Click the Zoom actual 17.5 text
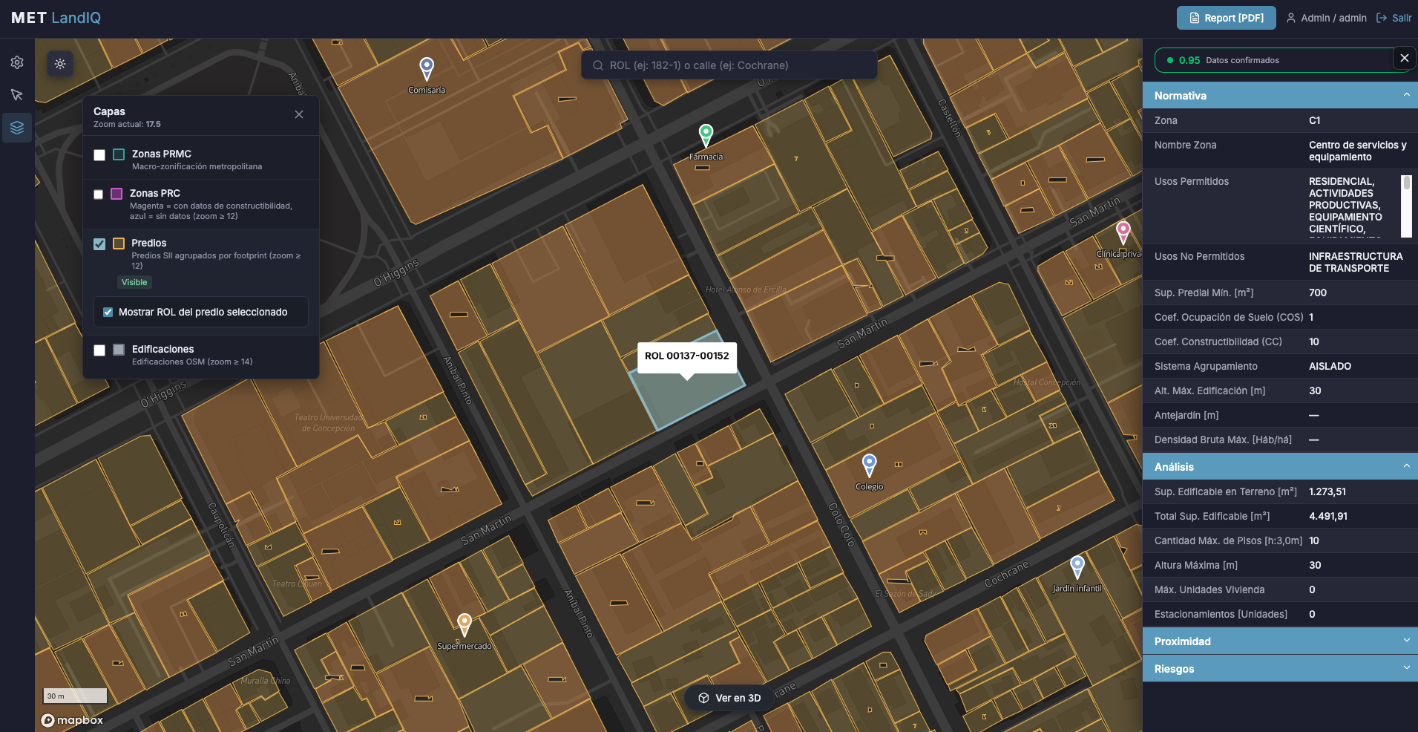 pyautogui.click(x=127, y=124)
